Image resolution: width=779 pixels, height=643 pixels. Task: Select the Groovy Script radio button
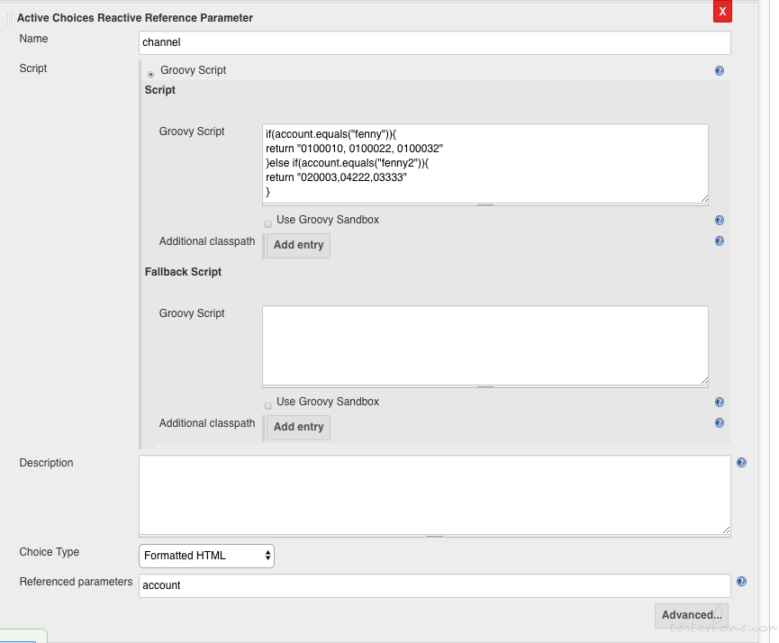point(151,75)
